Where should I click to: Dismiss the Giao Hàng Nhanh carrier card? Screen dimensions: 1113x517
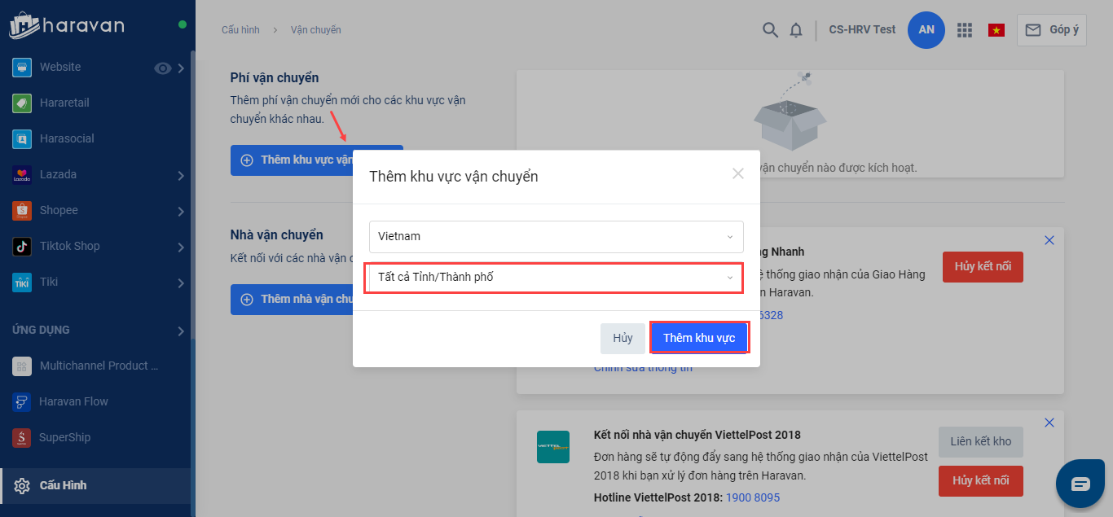tap(1049, 240)
